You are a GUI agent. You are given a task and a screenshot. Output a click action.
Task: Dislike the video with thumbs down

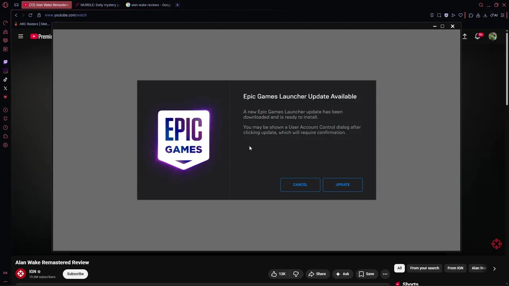pyautogui.click(x=296, y=274)
